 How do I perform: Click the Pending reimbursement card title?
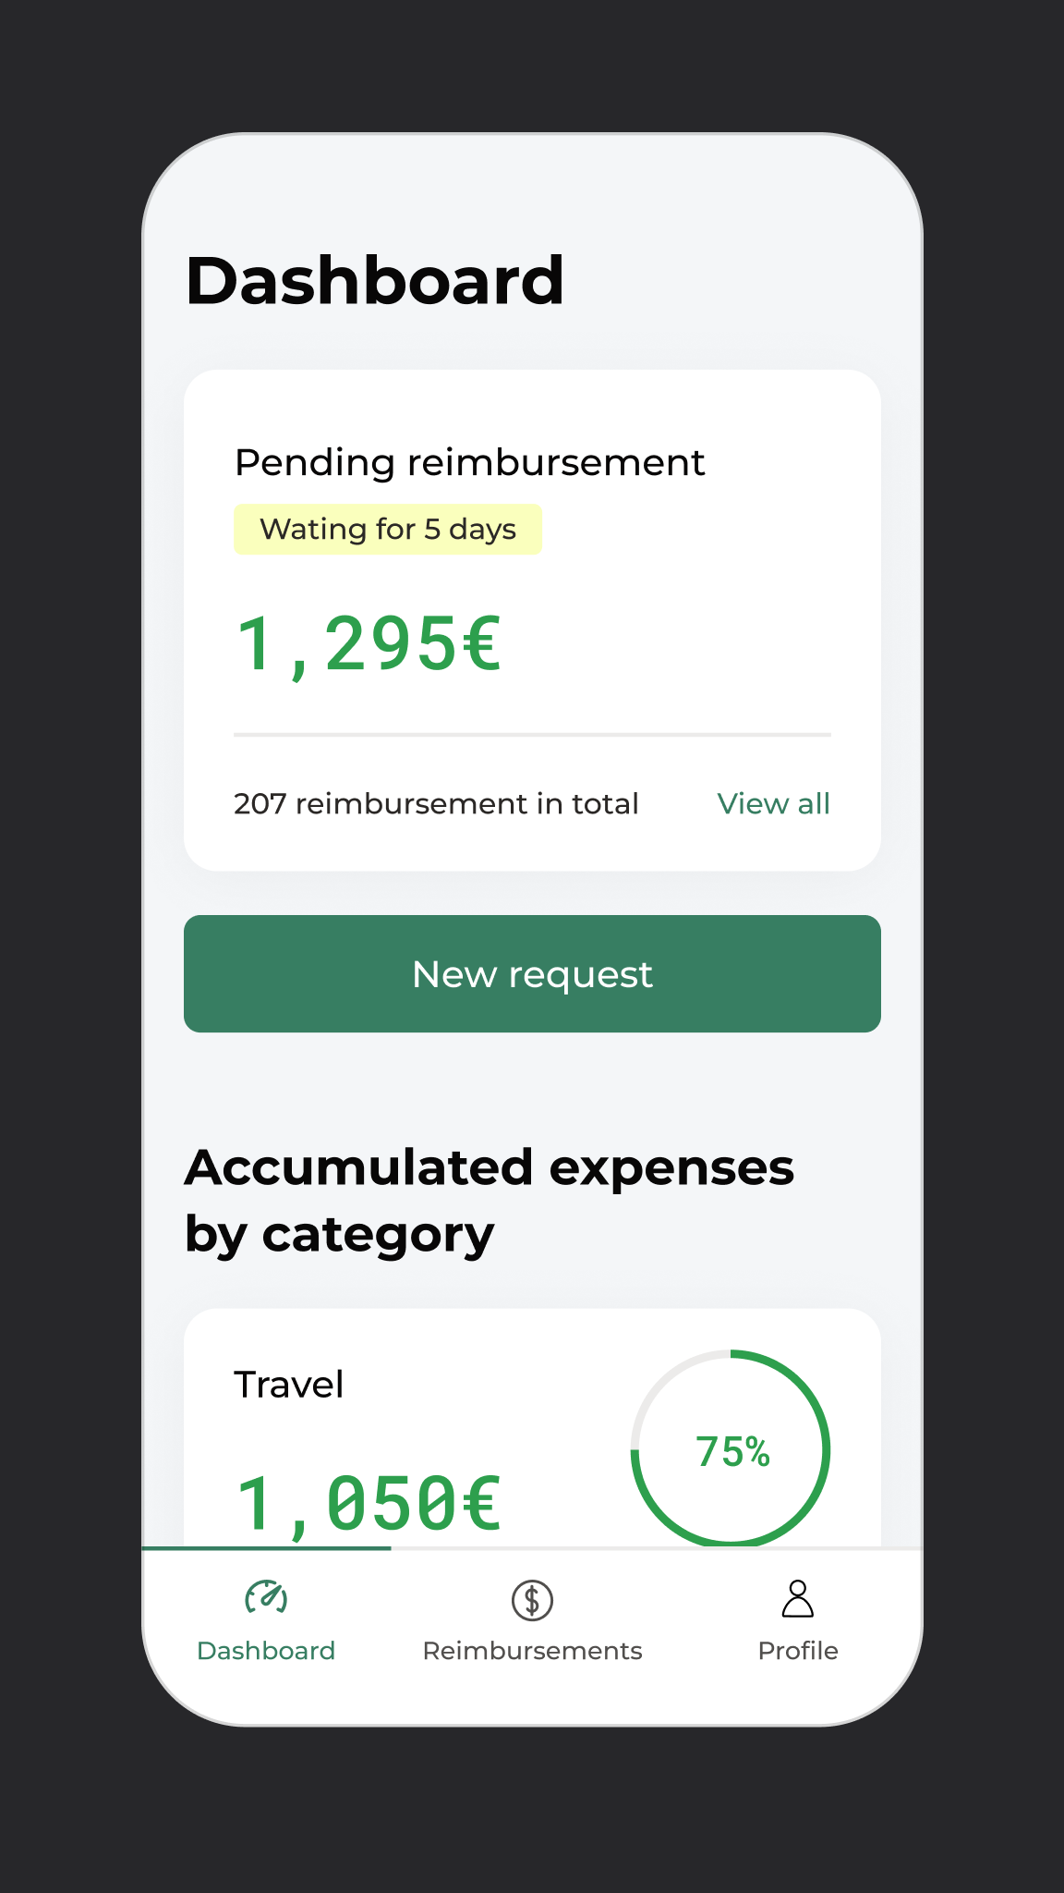click(x=469, y=462)
